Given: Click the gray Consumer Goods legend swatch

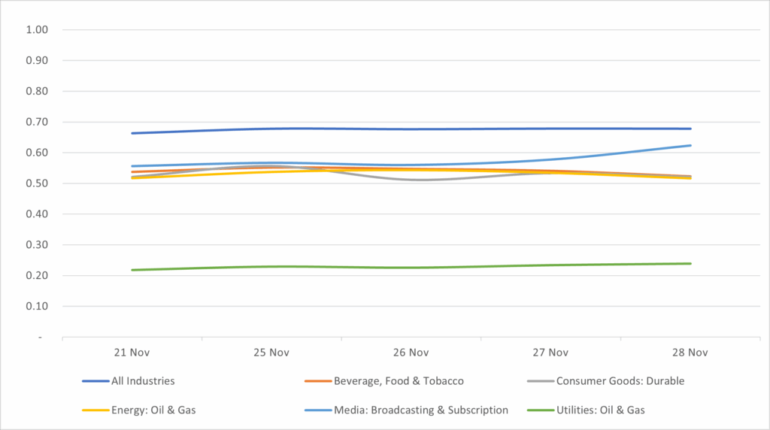Looking at the screenshot, I should tap(541, 381).
